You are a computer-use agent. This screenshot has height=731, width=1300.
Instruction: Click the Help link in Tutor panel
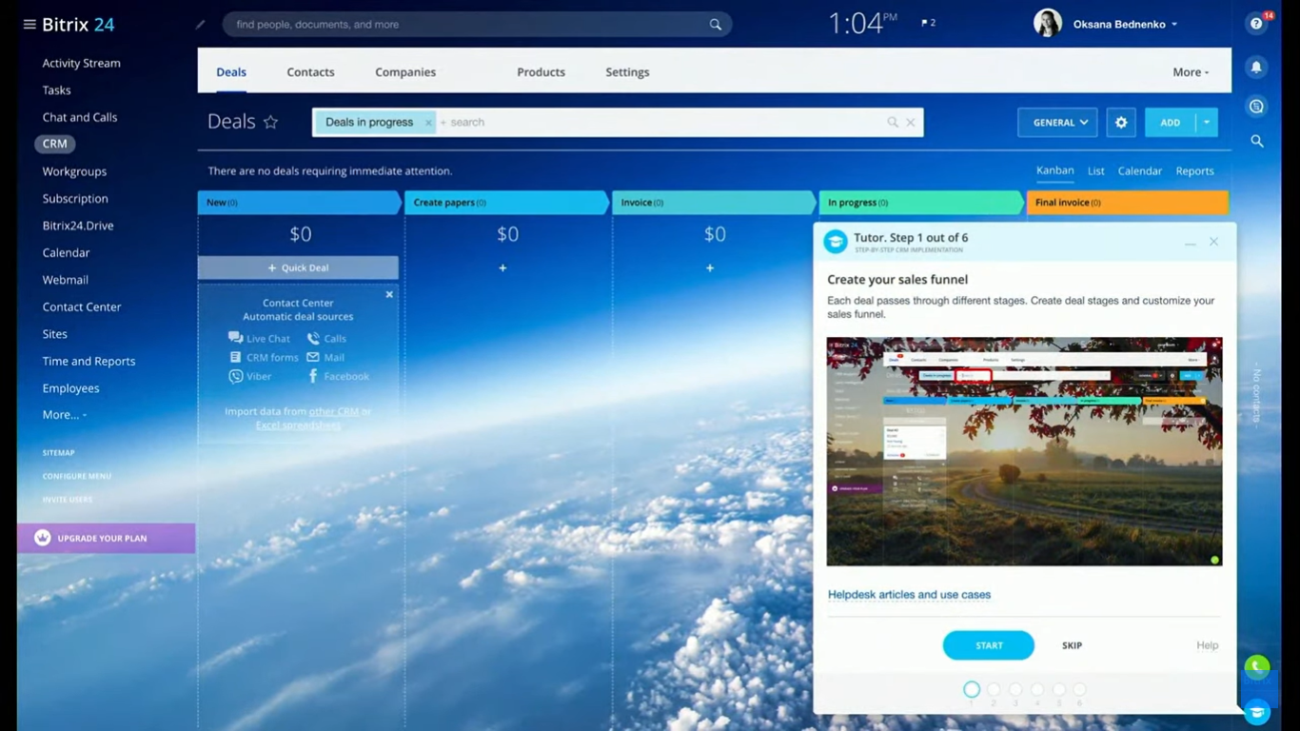[1207, 645]
